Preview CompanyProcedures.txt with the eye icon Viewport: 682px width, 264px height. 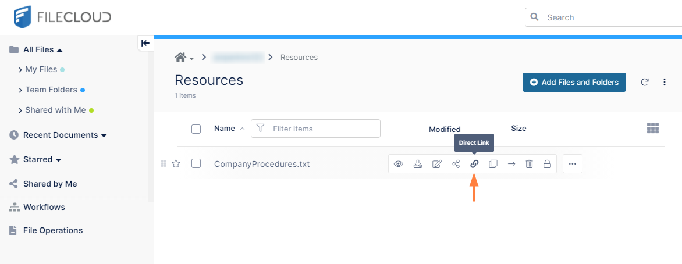point(399,164)
